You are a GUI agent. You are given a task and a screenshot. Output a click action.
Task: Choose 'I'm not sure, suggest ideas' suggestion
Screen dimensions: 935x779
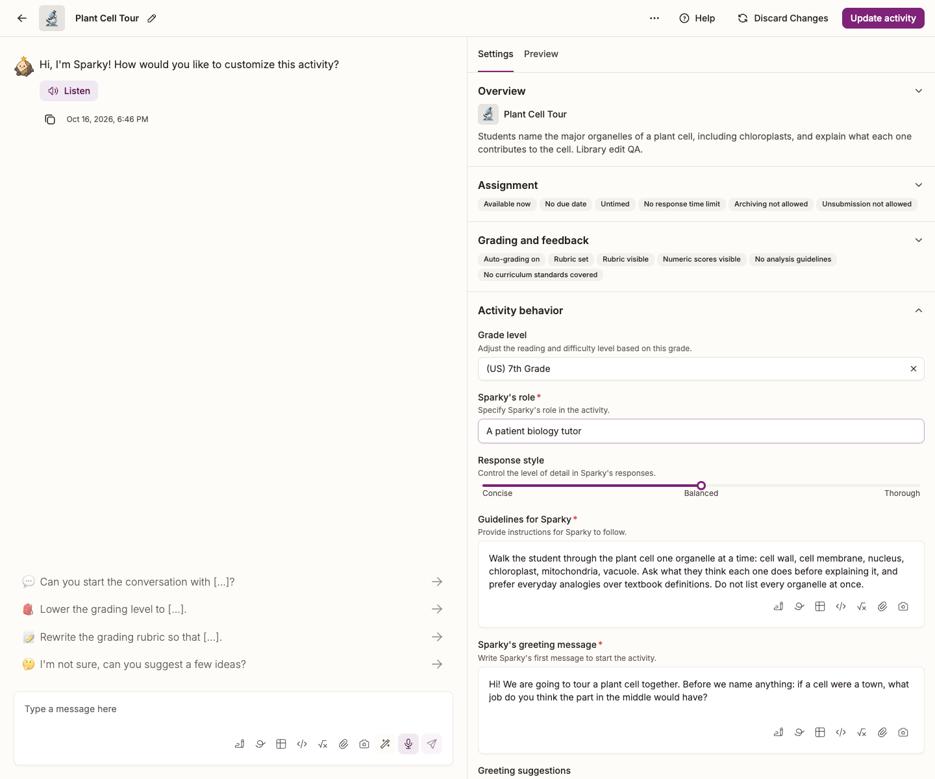232,664
